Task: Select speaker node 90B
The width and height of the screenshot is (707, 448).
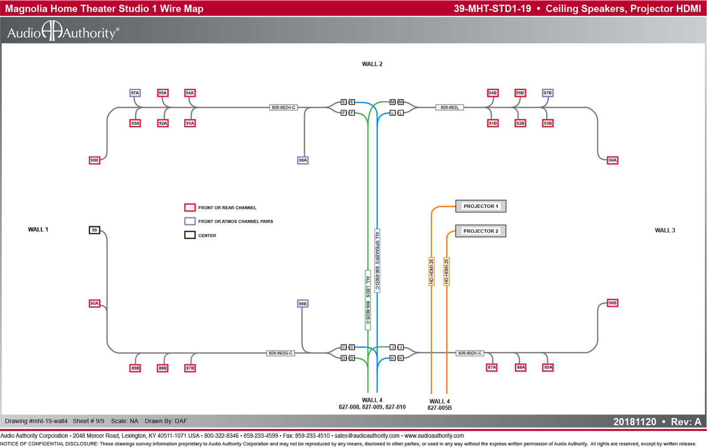Action: click(x=95, y=160)
